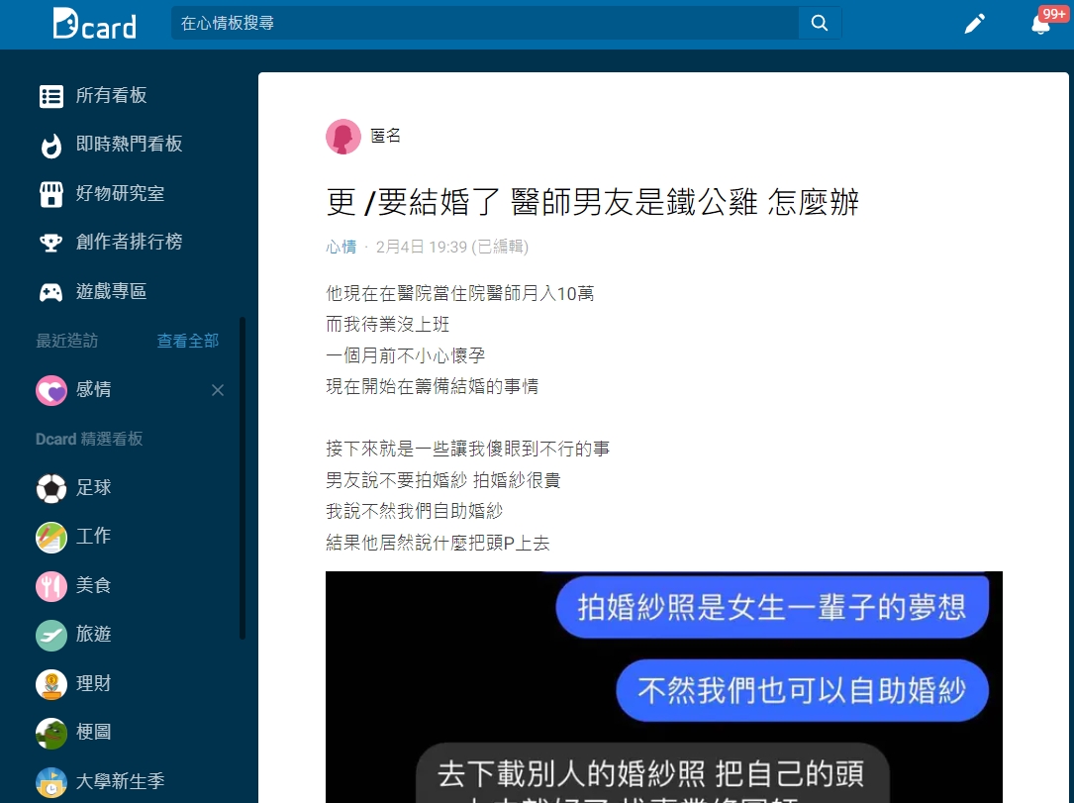Click the 梗圖 frog icon
Image resolution: width=1074 pixels, height=803 pixels.
[x=51, y=733]
